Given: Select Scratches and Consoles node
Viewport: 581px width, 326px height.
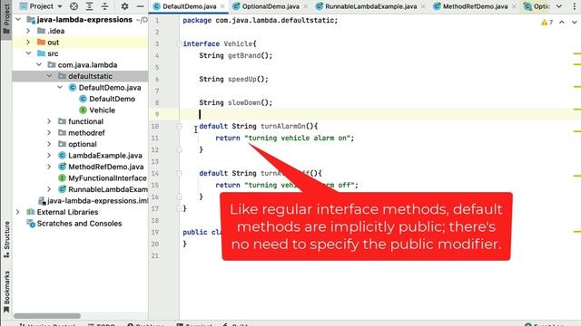Looking at the screenshot, I should click(x=74, y=224).
